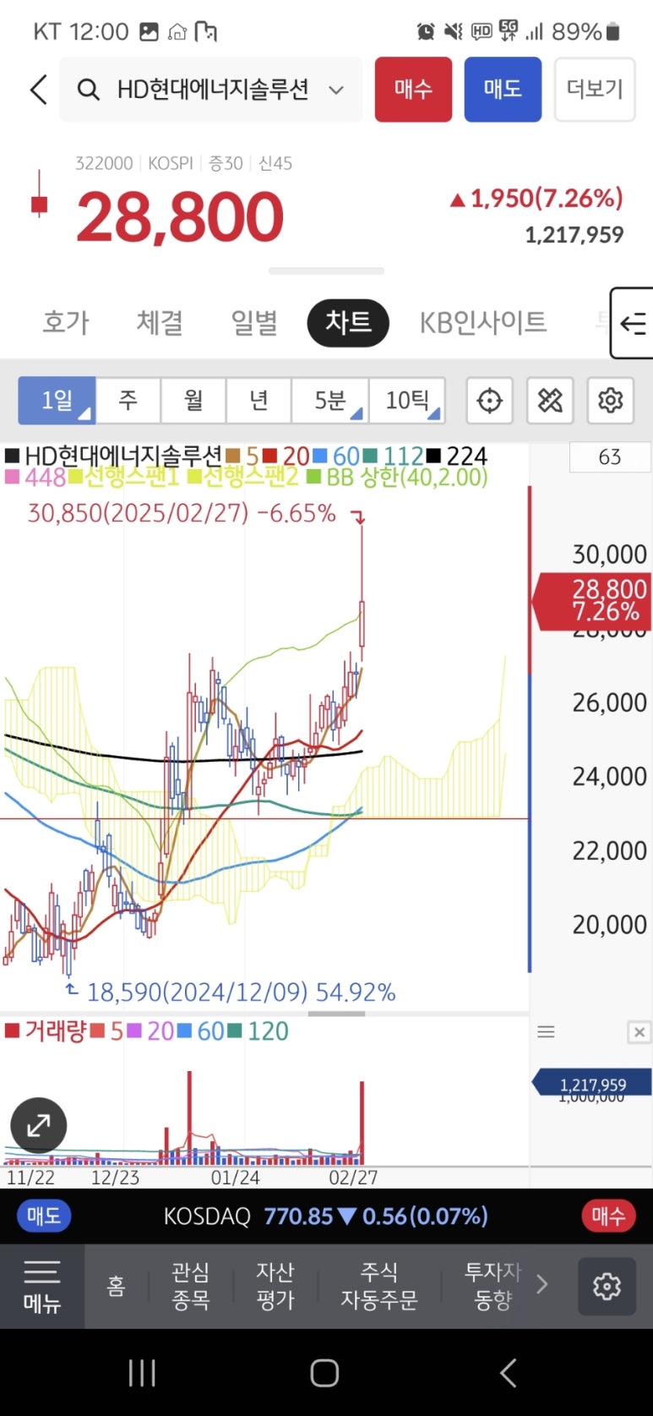Open 자산평가 in the bottom bar

click(x=275, y=1286)
